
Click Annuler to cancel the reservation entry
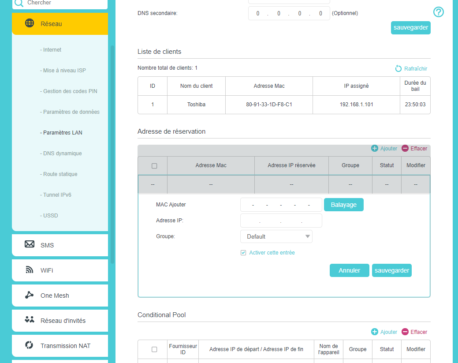tap(349, 270)
